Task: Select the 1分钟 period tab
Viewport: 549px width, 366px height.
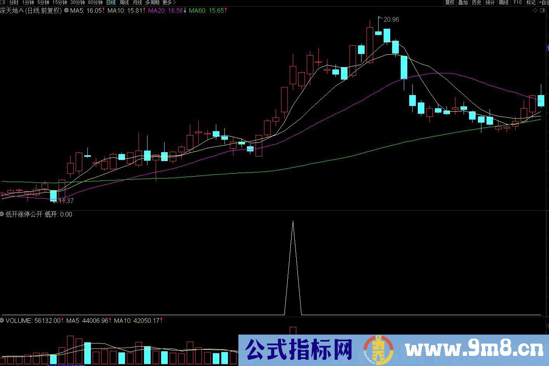Action: pos(28,2)
